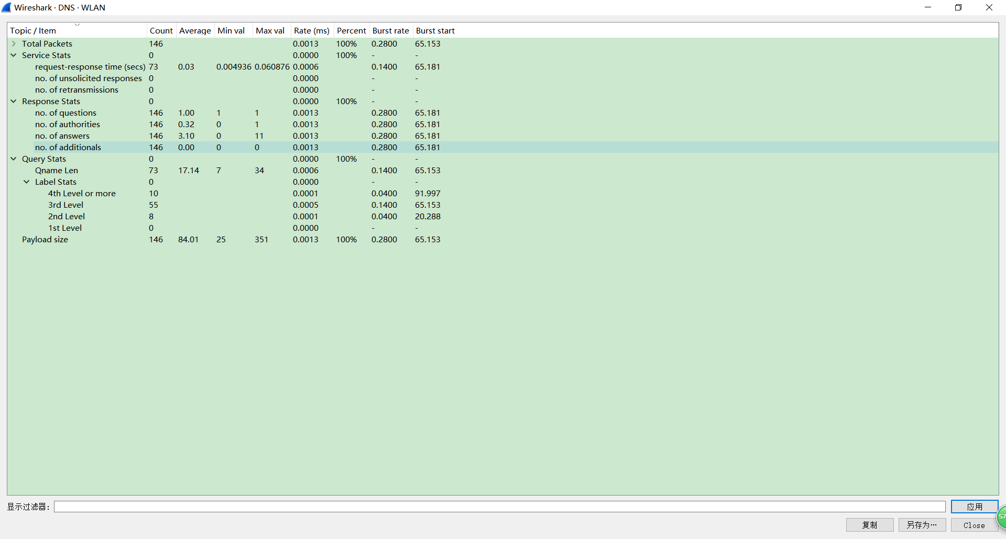Click the 351 max value cell
The image size is (1006, 539).
coord(261,240)
